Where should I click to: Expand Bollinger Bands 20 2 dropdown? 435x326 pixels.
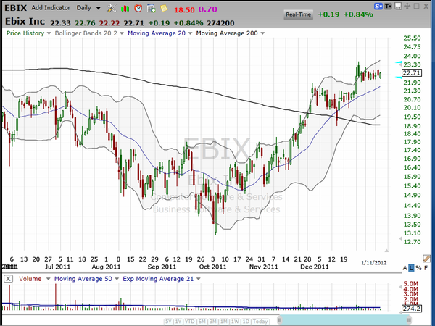[x=122, y=33]
